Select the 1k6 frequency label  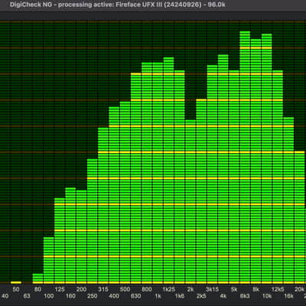[x=180, y=296]
